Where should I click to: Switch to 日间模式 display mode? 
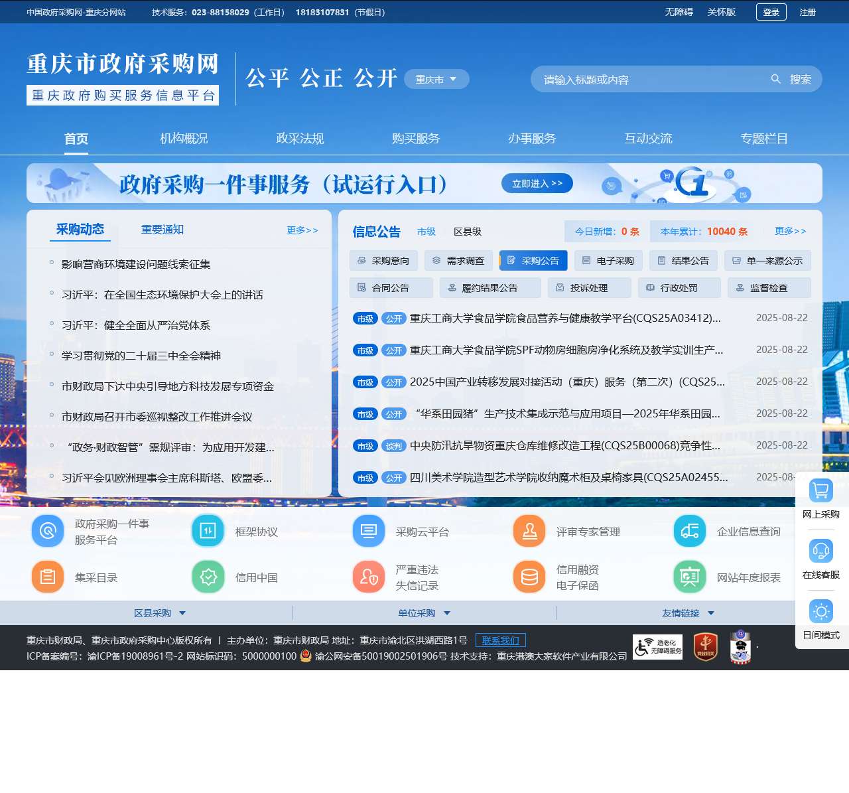click(821, 616)
